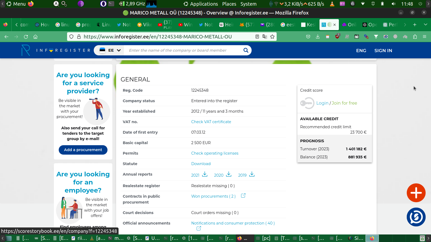Download the 2021 annual report icon
Screen dimensions: 431x242
205,174
